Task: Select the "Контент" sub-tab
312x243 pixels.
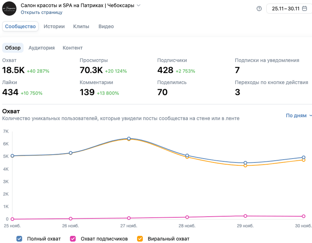Action: pos(73,48)
